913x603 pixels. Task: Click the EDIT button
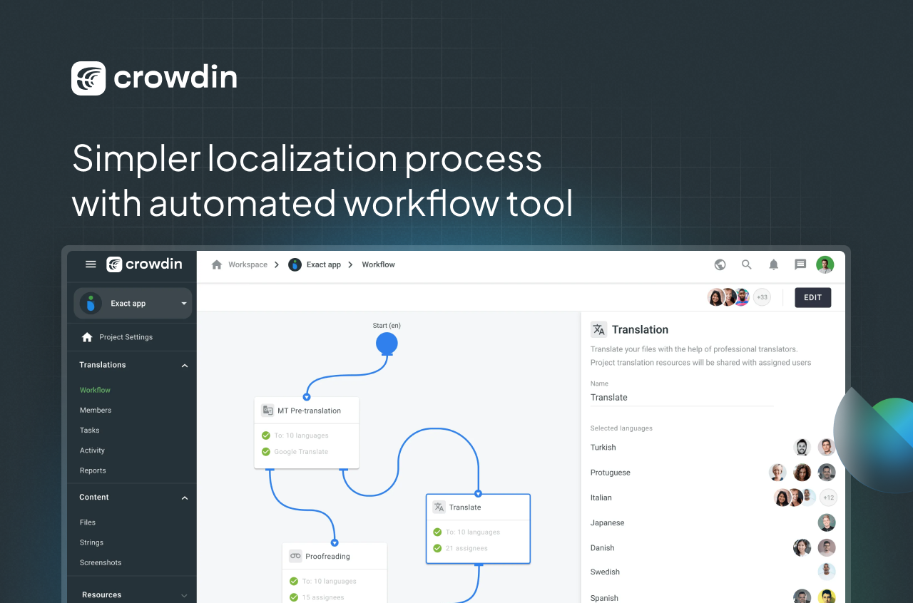(812, 297)
